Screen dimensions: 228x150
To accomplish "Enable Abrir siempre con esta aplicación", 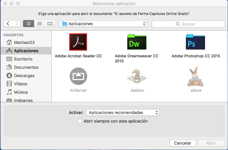I will click(x=80, y=121).
